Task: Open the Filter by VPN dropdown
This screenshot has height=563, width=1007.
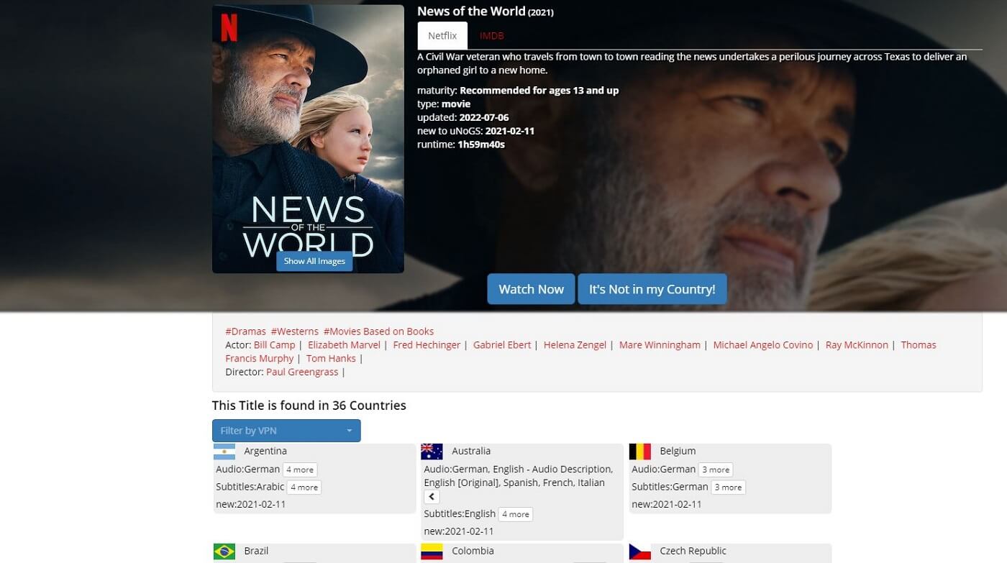Action: [x=286, y=431]
